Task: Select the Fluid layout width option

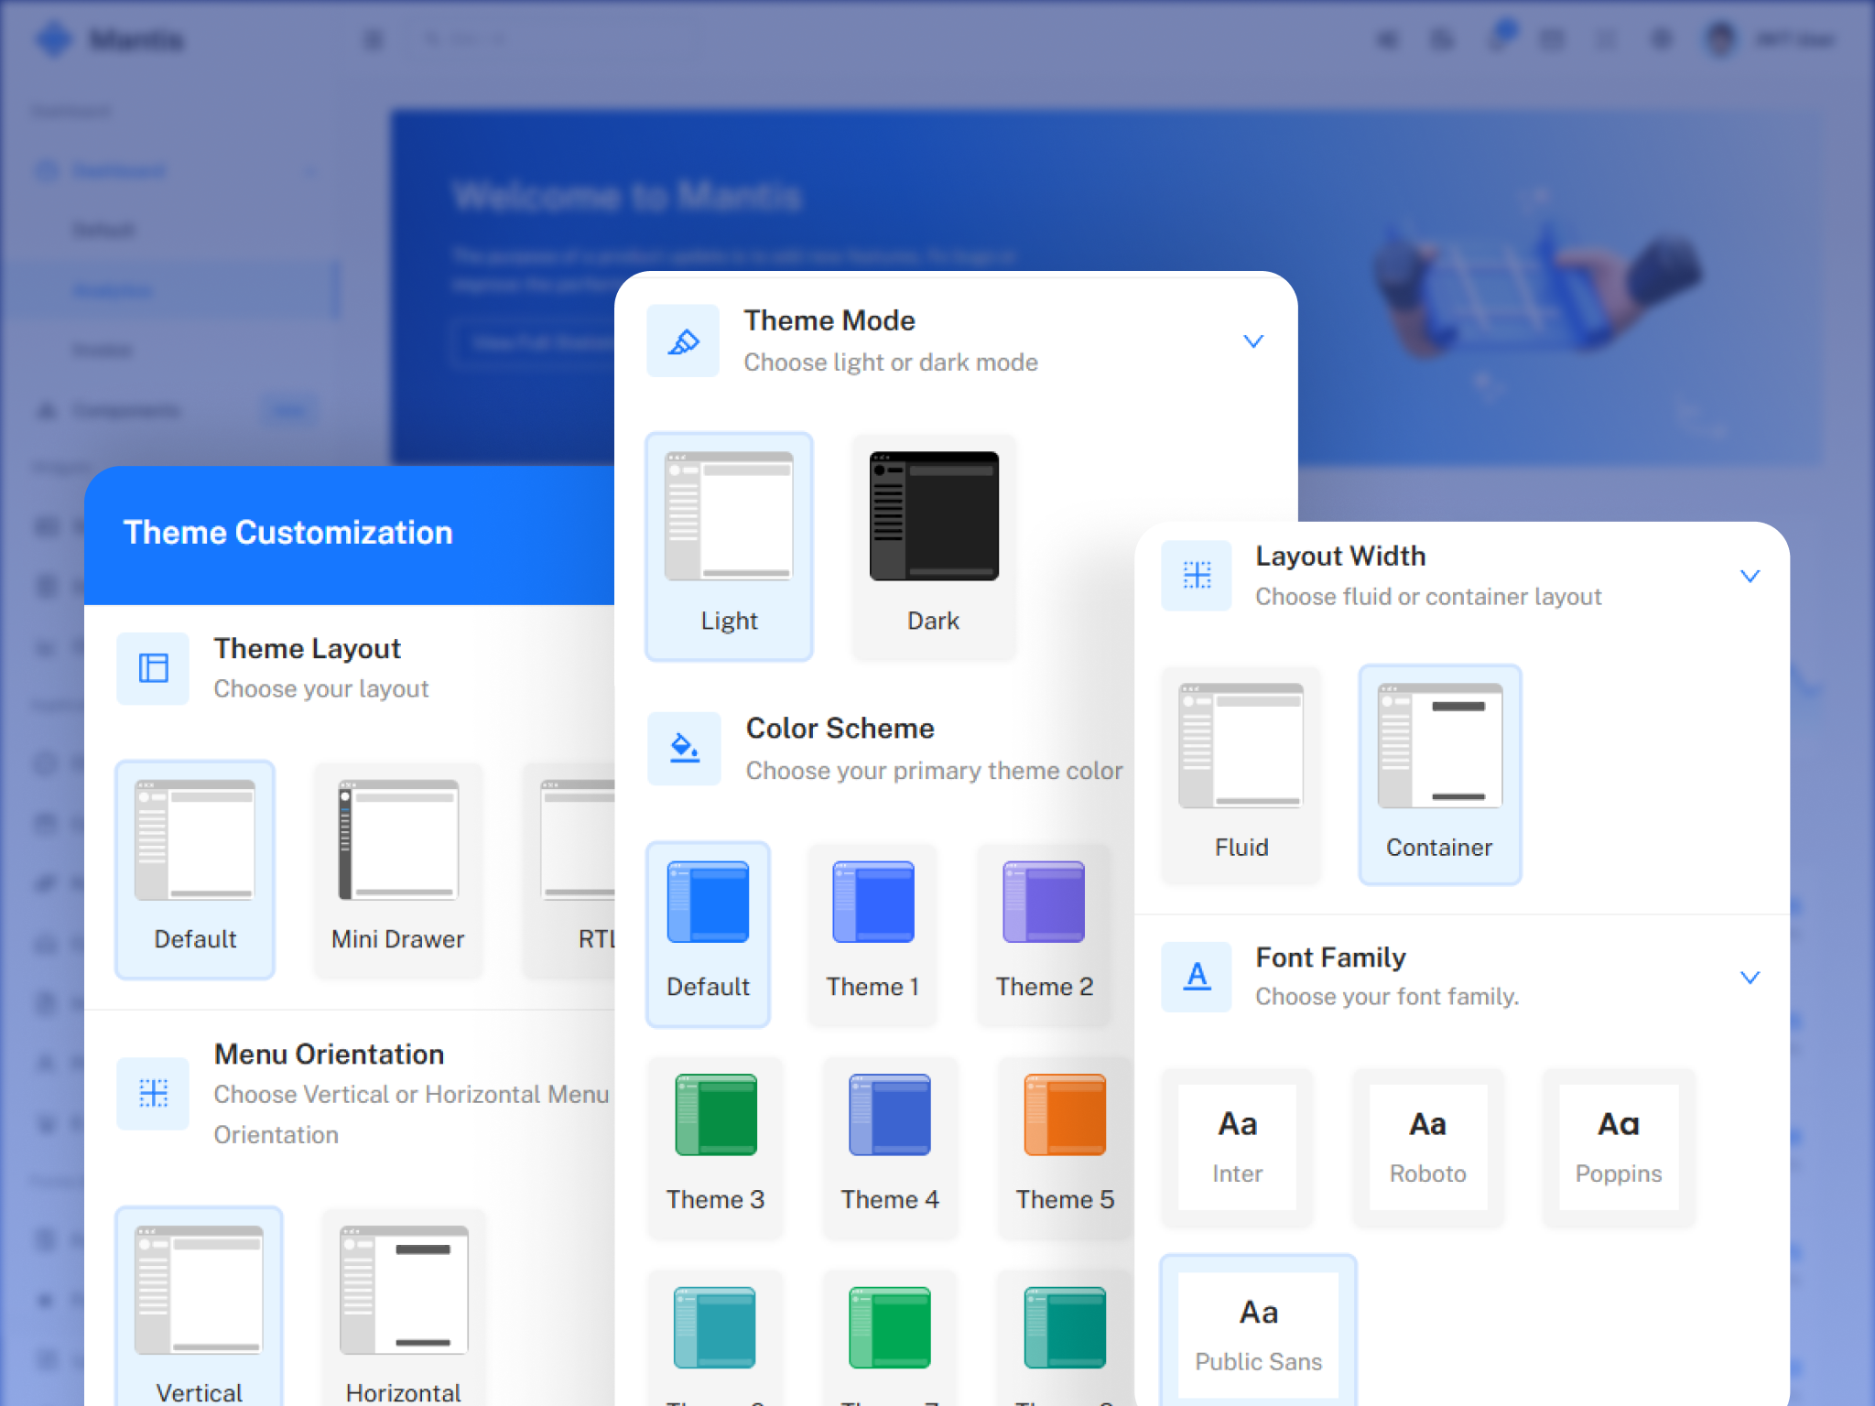Action: coord(1241,746)
